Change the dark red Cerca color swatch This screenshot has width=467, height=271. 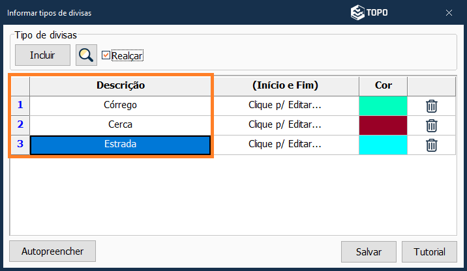[x=383, y=125]
